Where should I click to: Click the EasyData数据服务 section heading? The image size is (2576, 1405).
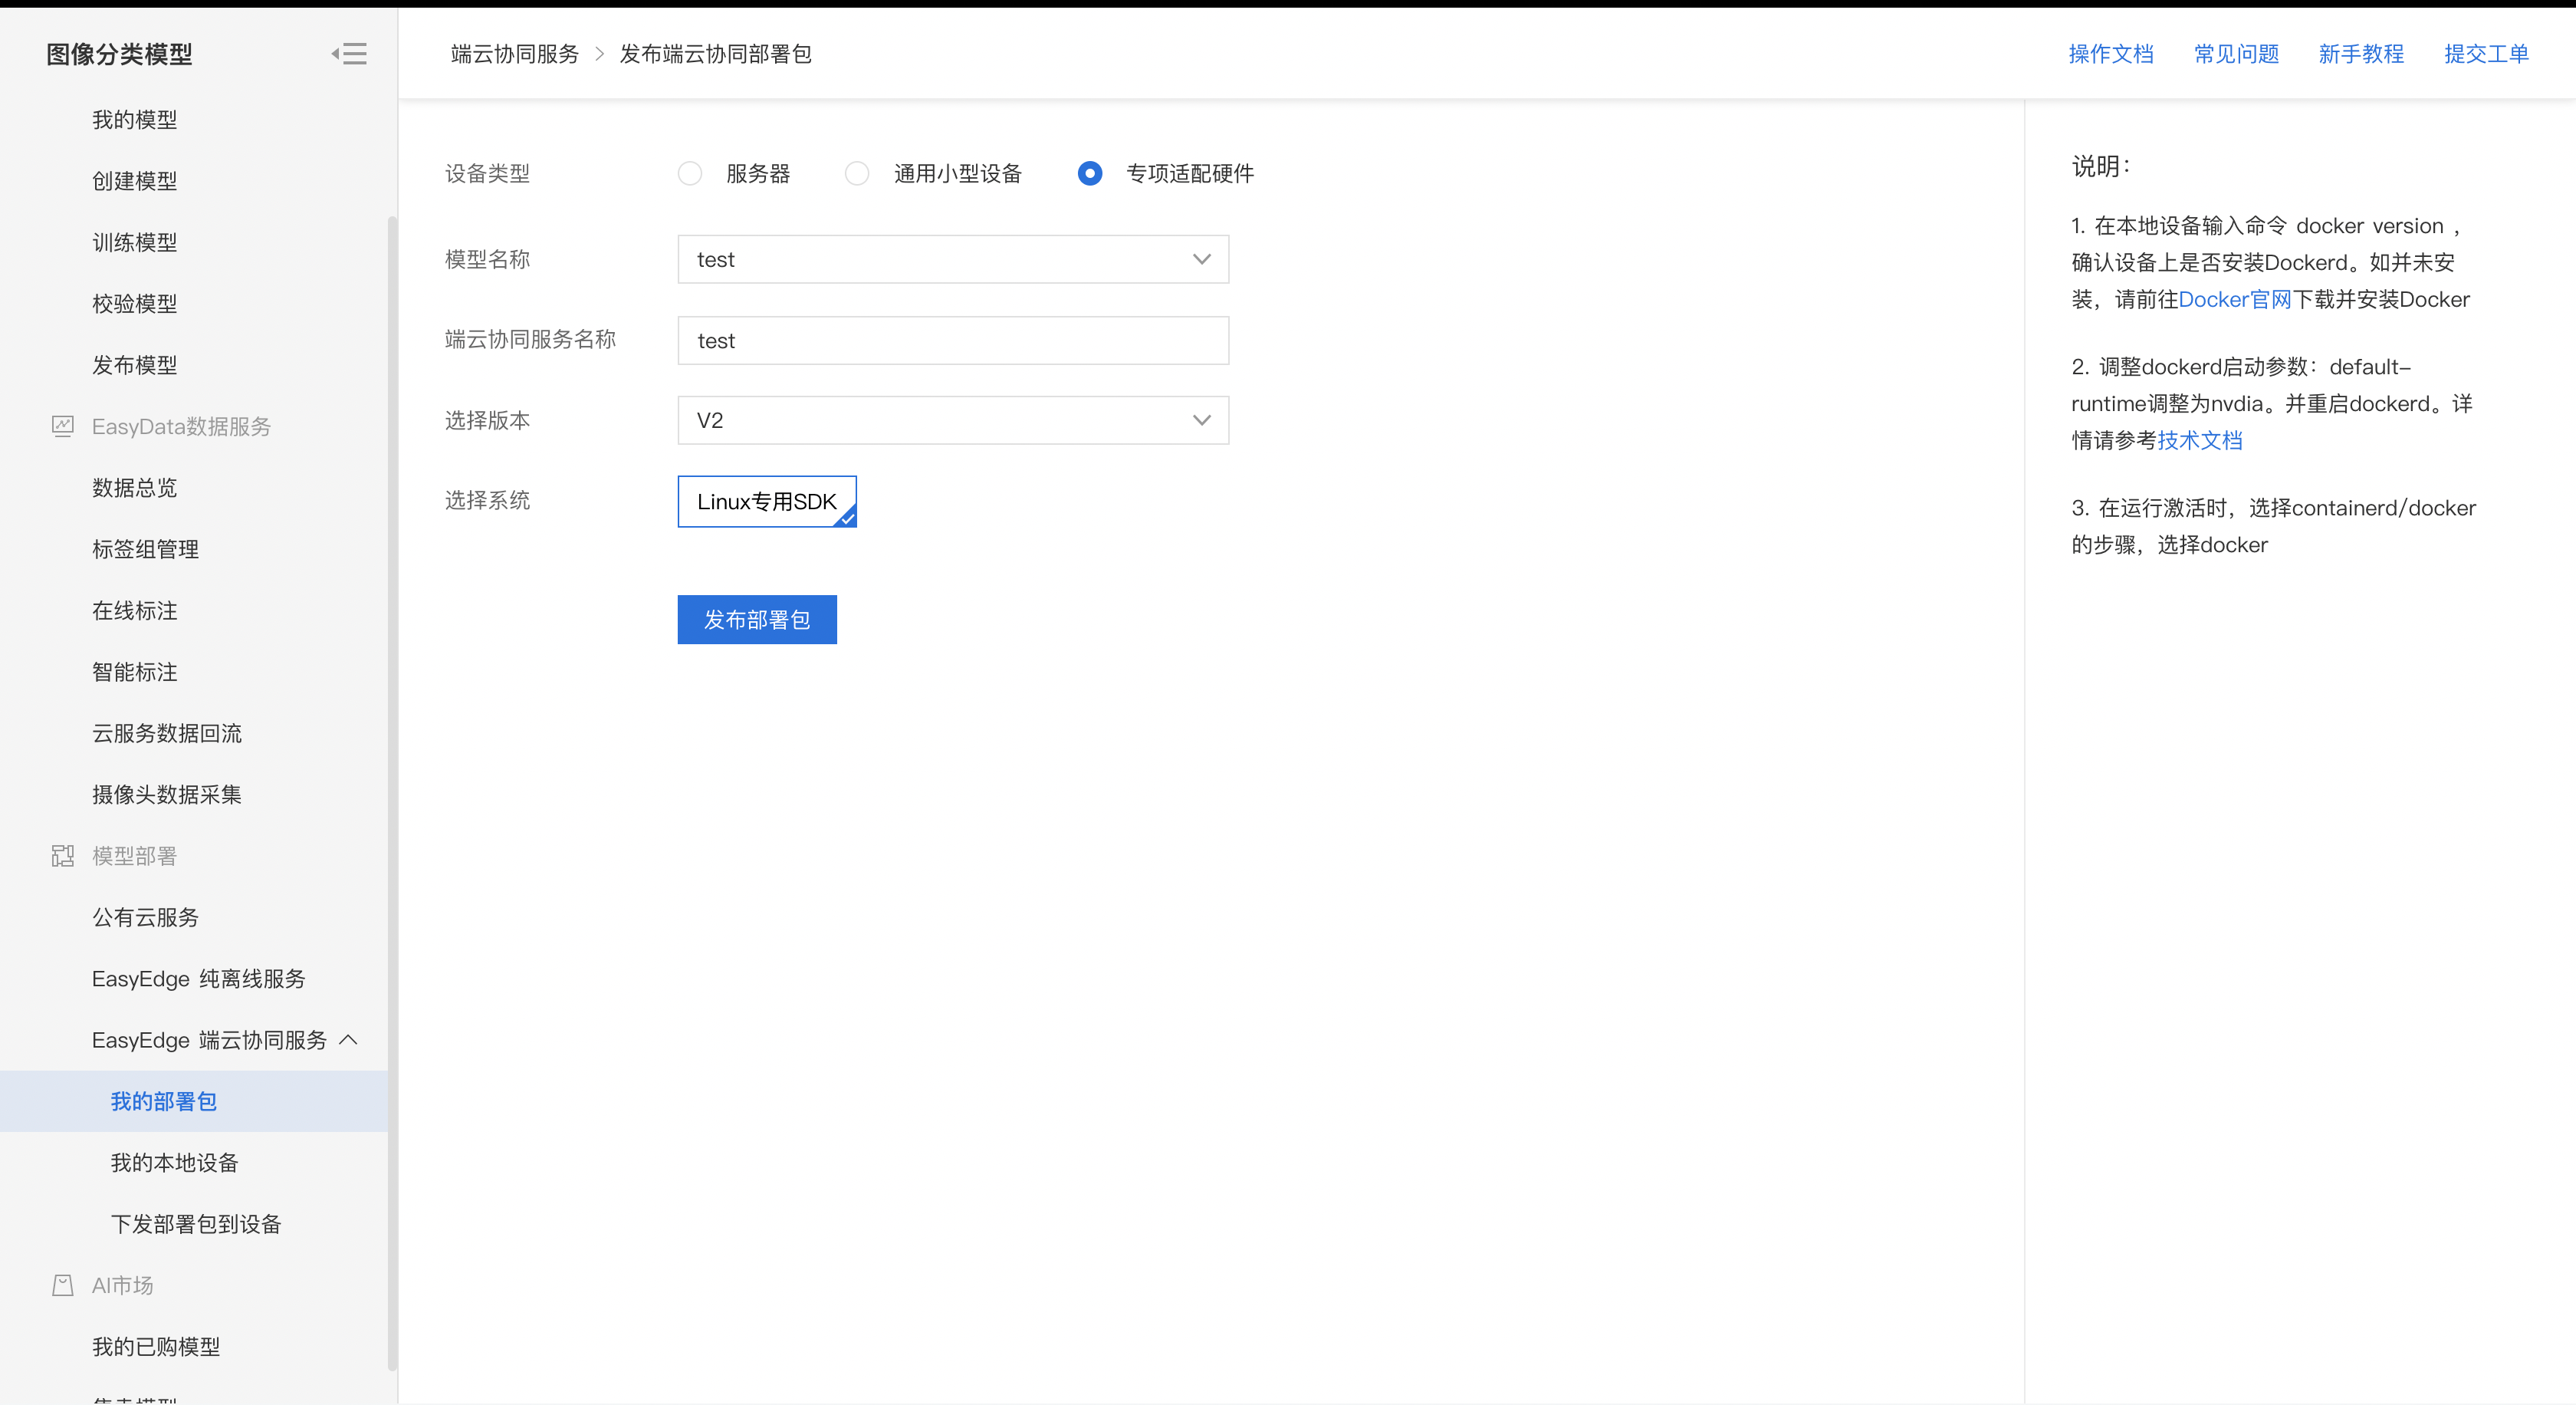(182, 427)
